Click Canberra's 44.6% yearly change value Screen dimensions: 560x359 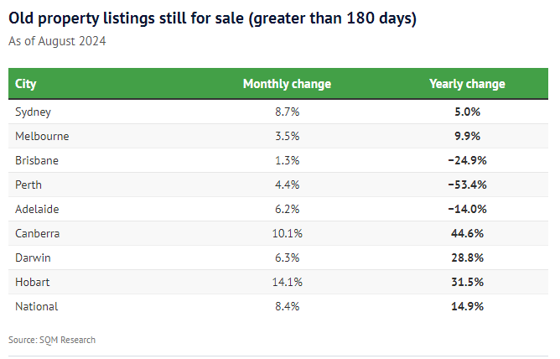[x=467, y=233]
